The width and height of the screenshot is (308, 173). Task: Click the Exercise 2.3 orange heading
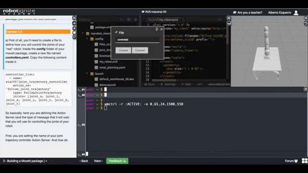point(38,32)
